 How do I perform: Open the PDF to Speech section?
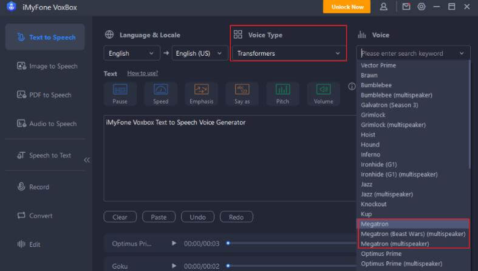point(44,95)
